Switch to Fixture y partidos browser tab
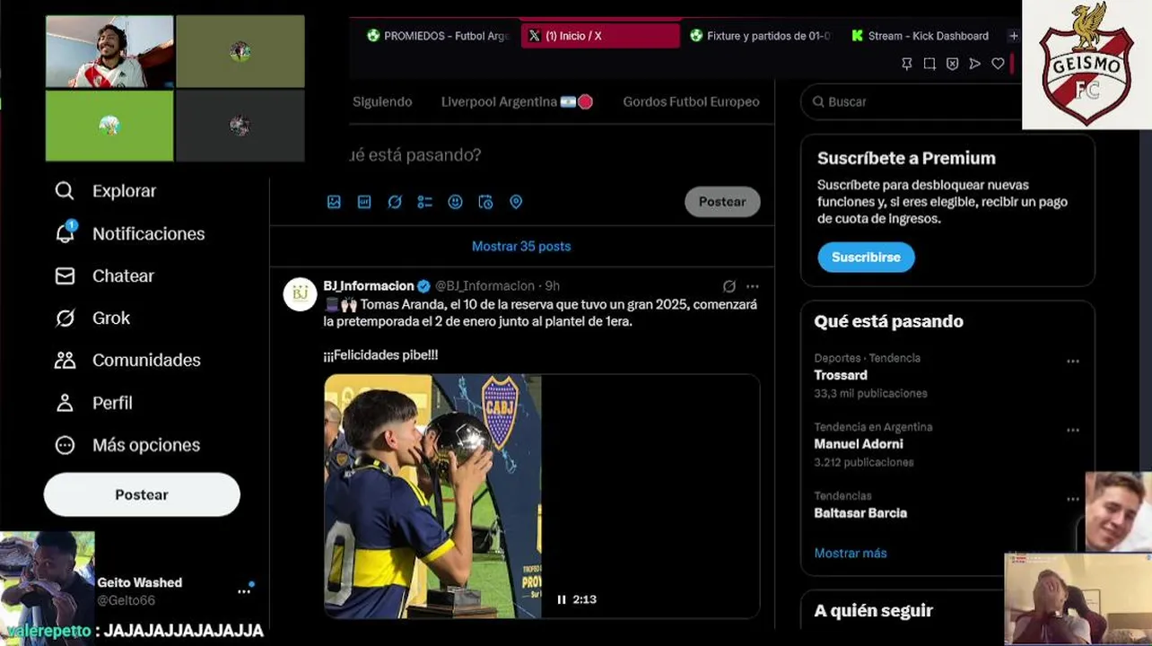Screen dimensions: 1152x646 pos(761,36)
